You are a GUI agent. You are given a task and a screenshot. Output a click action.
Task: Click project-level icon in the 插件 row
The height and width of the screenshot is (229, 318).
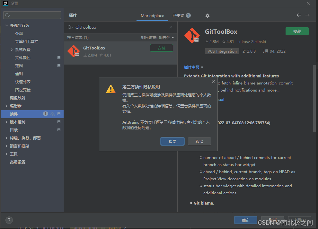[59, 114]
